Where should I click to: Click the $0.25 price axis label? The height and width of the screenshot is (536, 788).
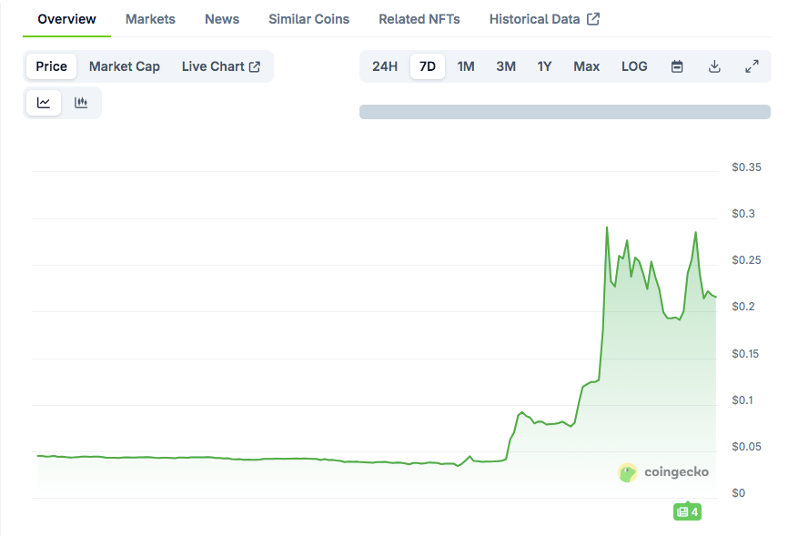click(746, 260)
